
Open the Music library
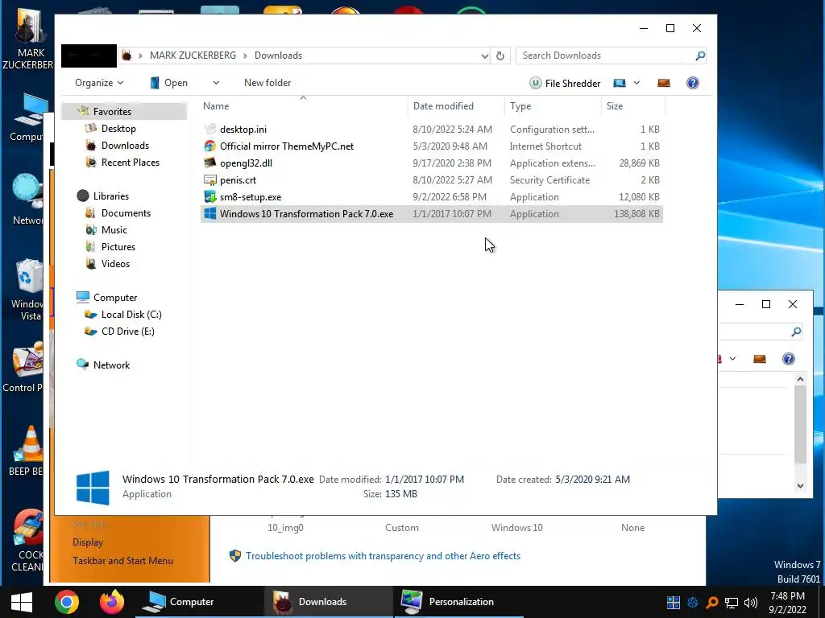(114, 230)
